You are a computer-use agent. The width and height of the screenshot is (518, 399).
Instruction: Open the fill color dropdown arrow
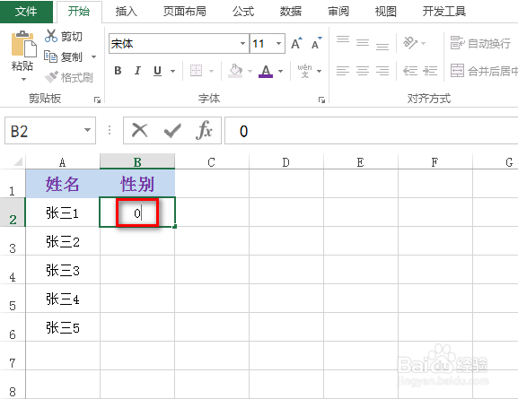250,71
